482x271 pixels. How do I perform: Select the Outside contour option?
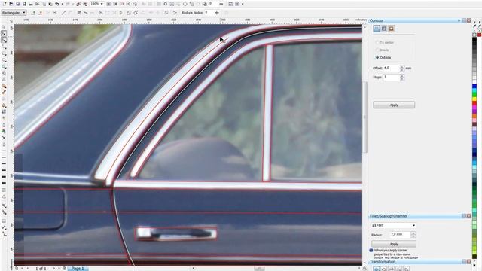[x=383, y=57]
